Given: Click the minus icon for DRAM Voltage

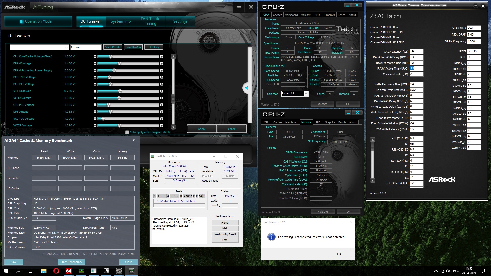Looking at the screenshot, I should pyautogui.click(x=95, y=64).
